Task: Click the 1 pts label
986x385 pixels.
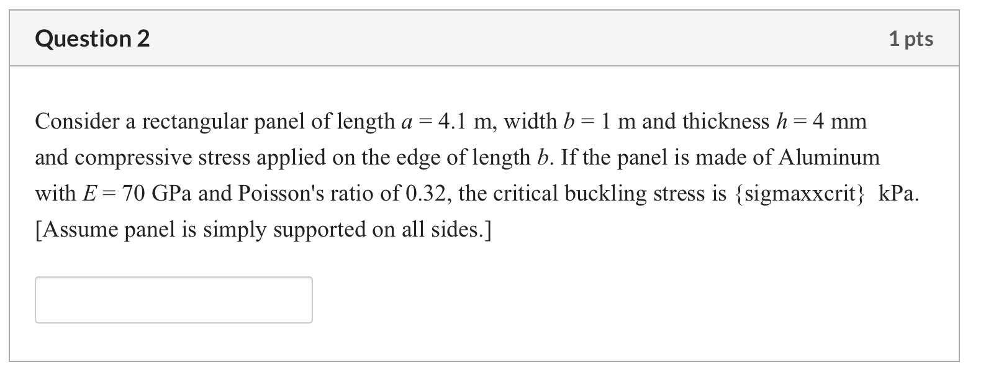Action: [910, 38]
